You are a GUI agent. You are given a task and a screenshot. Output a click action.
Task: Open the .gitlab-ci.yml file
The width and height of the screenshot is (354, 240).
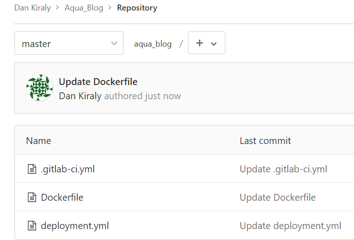[x=68, y=169]
